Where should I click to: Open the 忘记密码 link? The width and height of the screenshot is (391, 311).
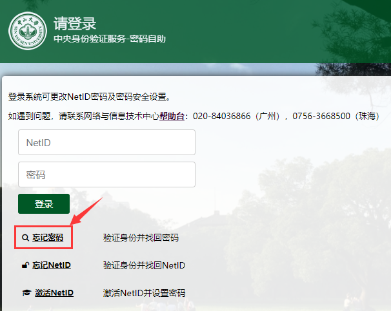coord(48,238)
